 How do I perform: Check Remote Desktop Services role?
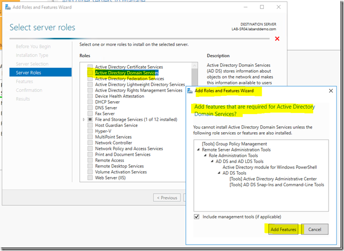point(90,166)
